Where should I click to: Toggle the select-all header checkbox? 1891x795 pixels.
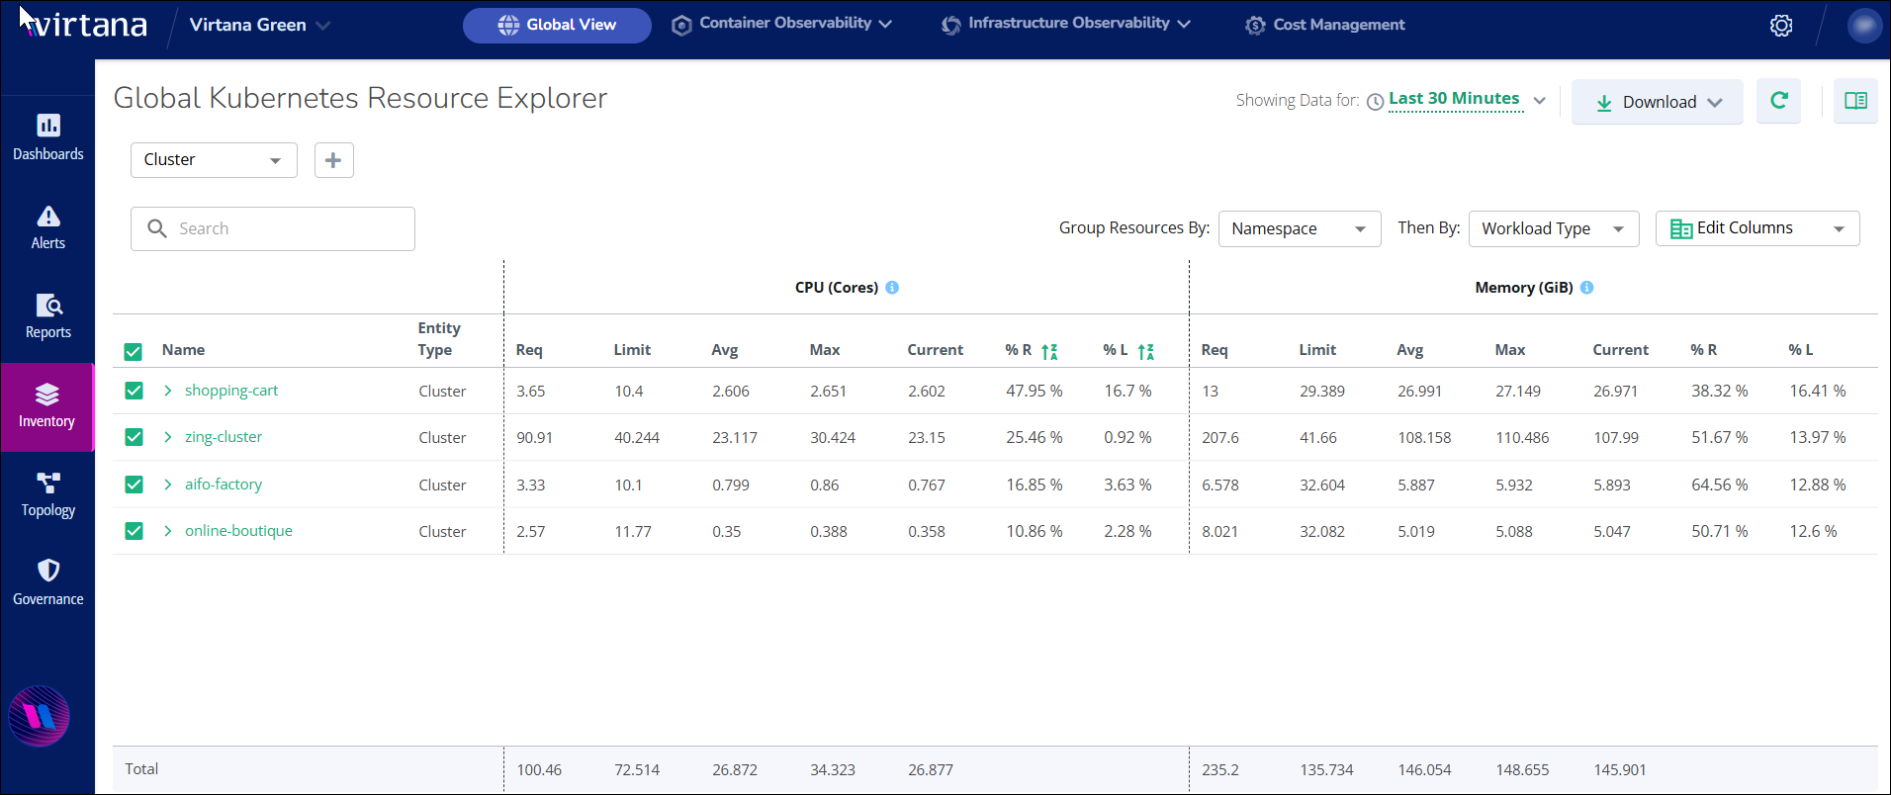(x=134, y=351)
